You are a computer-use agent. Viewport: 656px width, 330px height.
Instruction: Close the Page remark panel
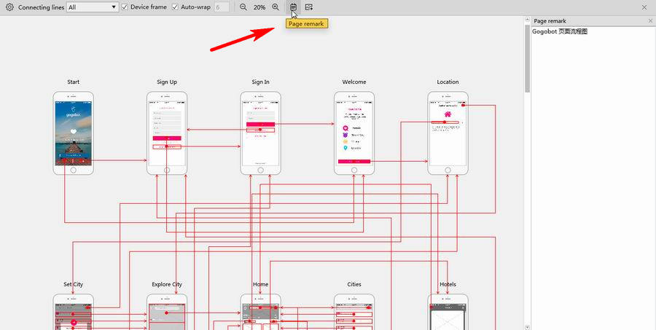(x=650, y=21)
